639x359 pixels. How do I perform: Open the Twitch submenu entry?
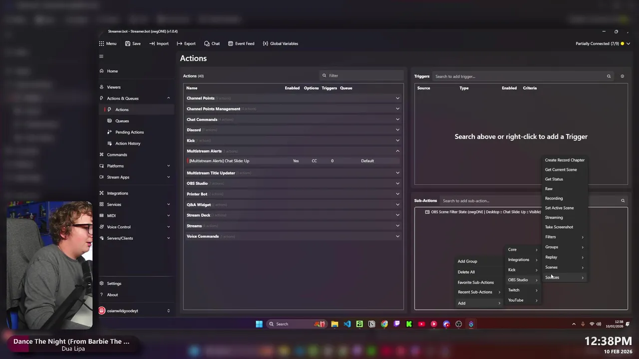click(523, 290)
